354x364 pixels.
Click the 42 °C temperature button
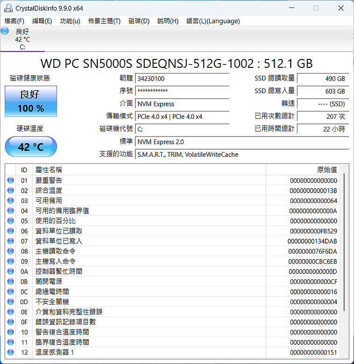pyautogui.click(x=31, y=147)
